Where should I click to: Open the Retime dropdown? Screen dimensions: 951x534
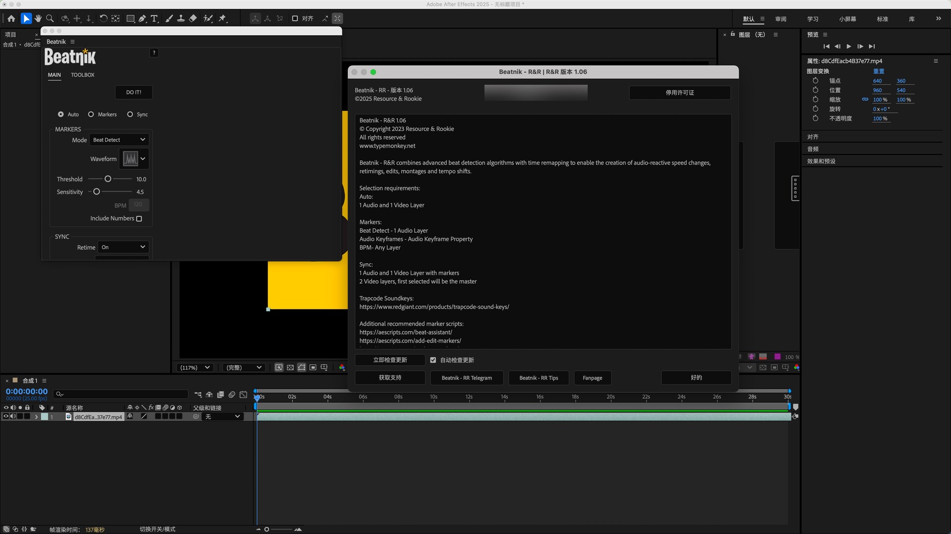click(123, 247)
